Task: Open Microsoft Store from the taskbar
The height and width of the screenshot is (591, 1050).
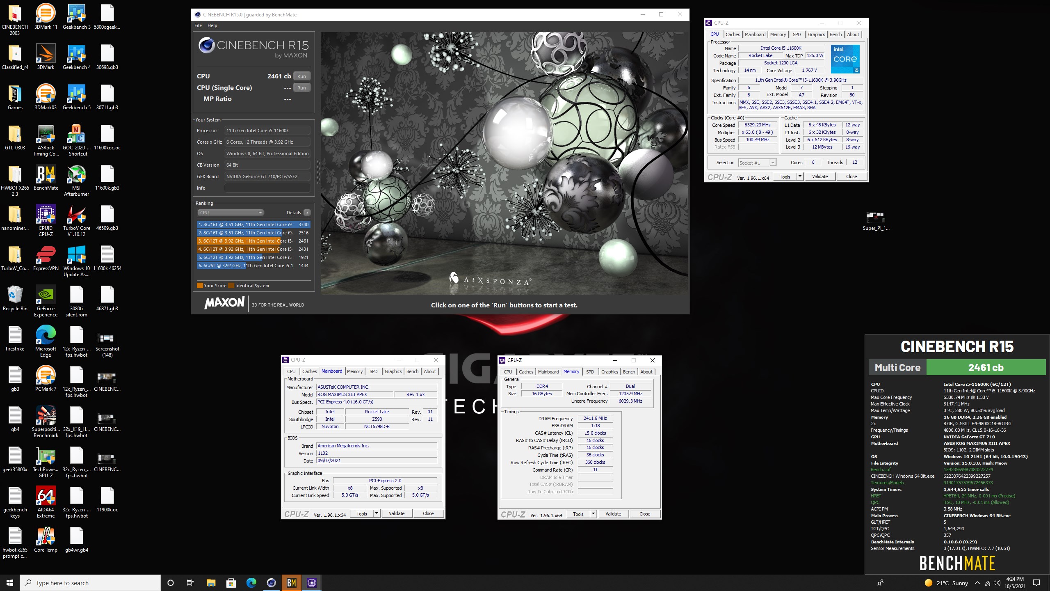Action: [x=231, y=582]
